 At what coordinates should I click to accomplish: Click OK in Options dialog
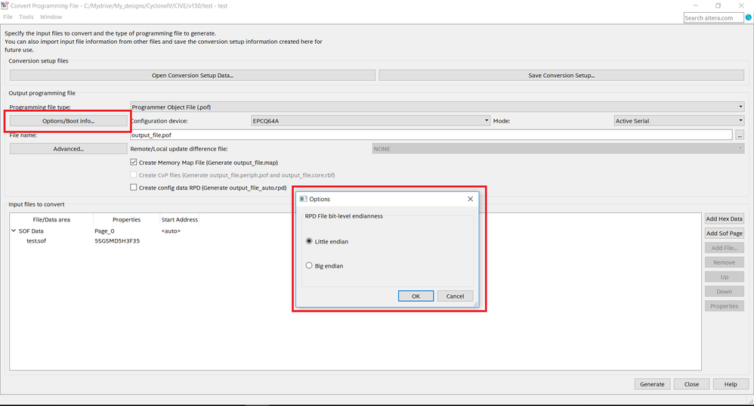tap(416, 296)
